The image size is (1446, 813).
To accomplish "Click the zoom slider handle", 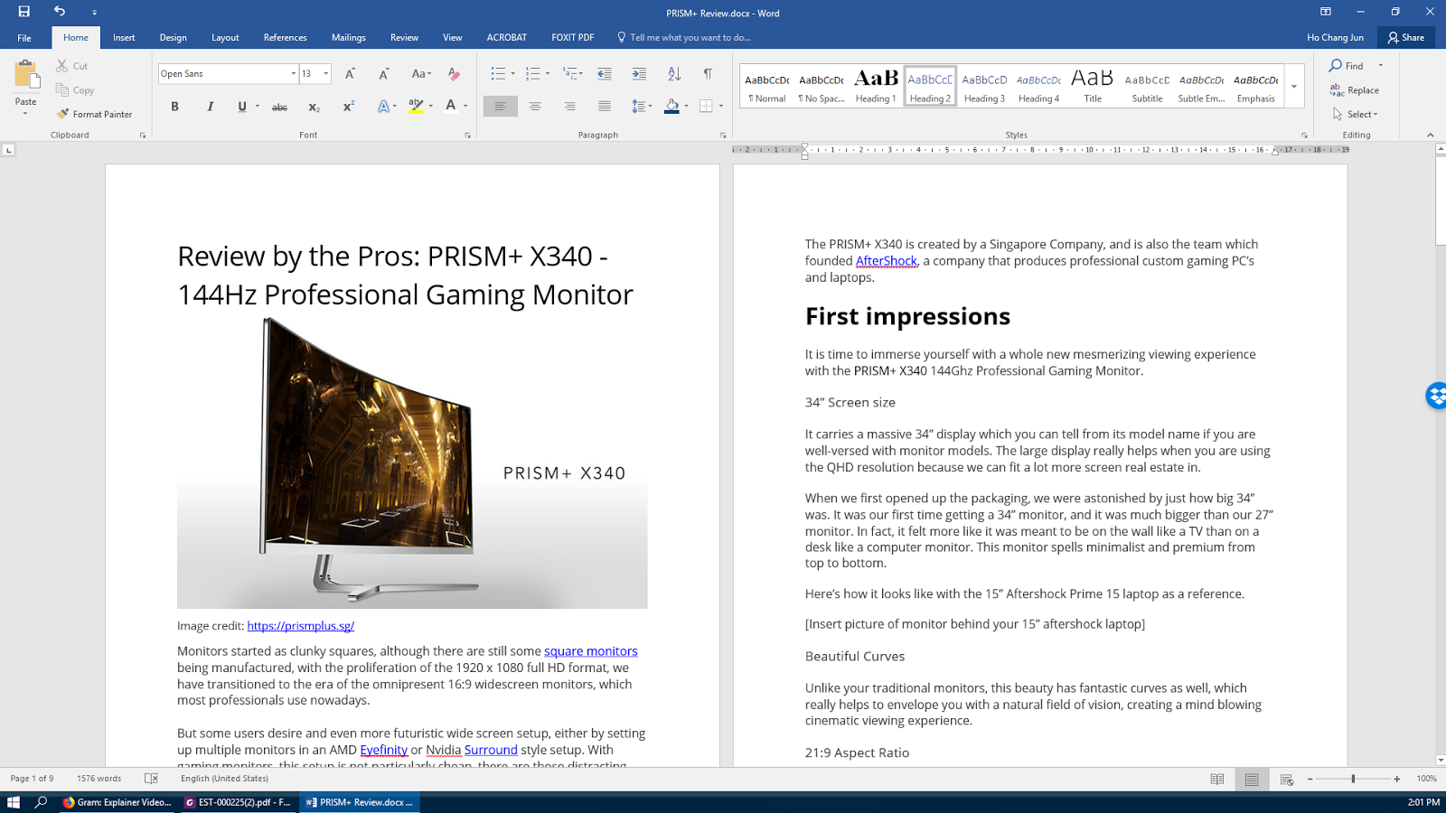I will 1353,779.
